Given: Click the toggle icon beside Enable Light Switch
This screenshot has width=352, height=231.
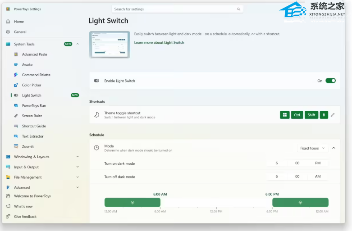Looking at the screenshot, I should click(96, 81).
